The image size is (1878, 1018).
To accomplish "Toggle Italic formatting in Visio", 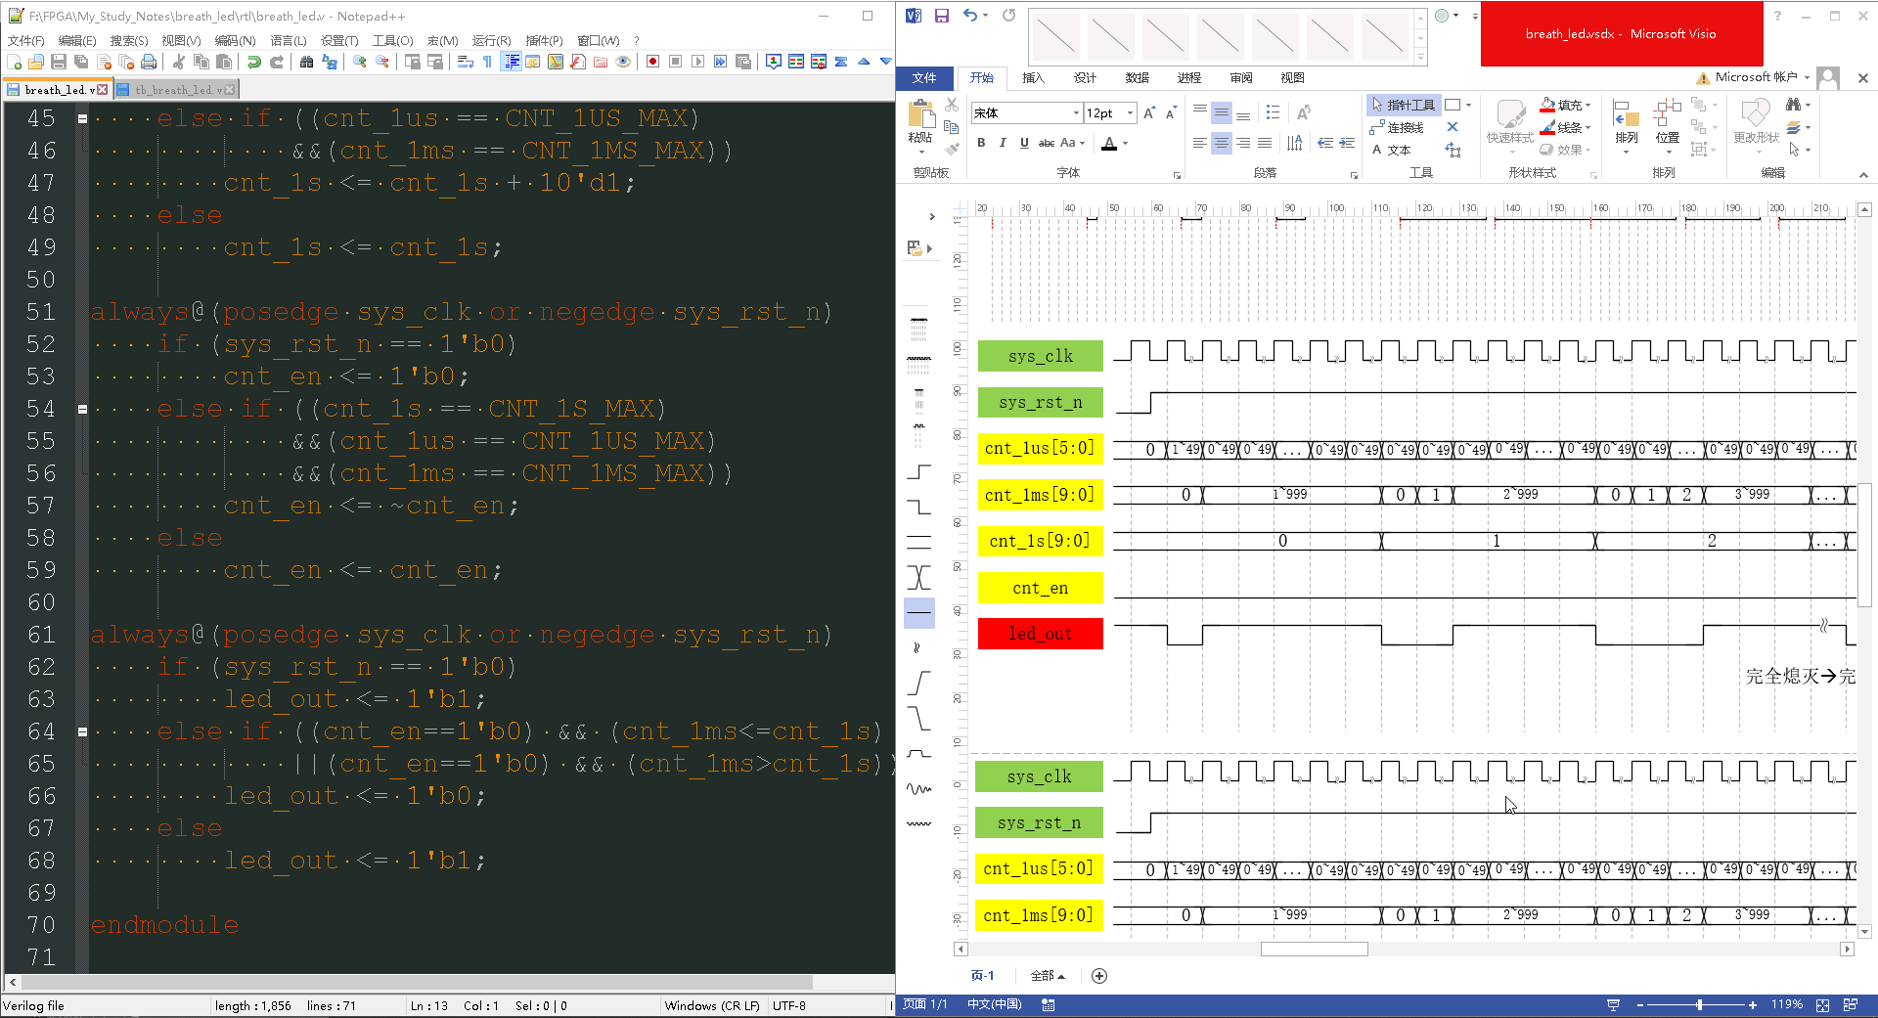I will pos(1003,143).
